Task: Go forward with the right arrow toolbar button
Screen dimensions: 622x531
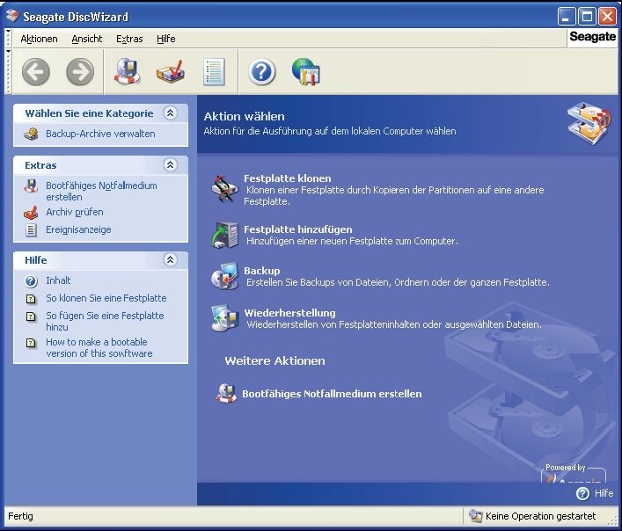Action: pos(80,72)
